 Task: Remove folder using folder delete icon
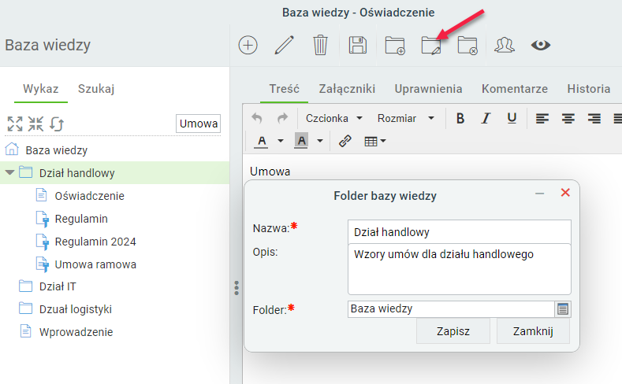coord(467,45)
